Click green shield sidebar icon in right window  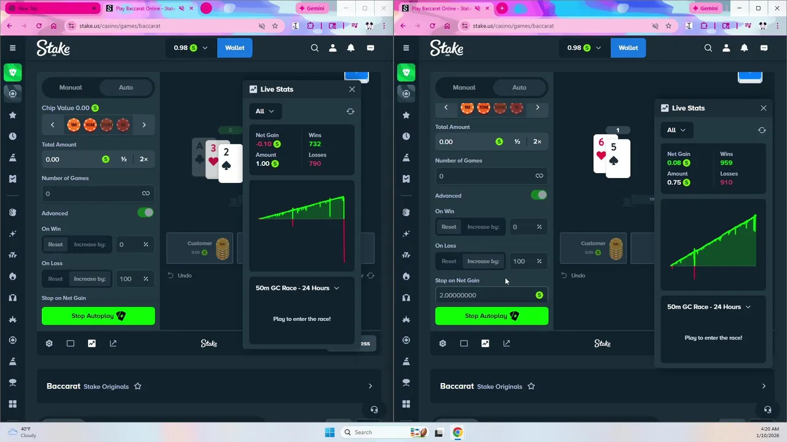coord(406,72)
